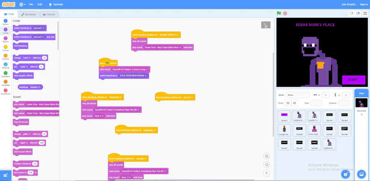Open the Add Extension button
This screenshot has width=370, height=181.
6,175
